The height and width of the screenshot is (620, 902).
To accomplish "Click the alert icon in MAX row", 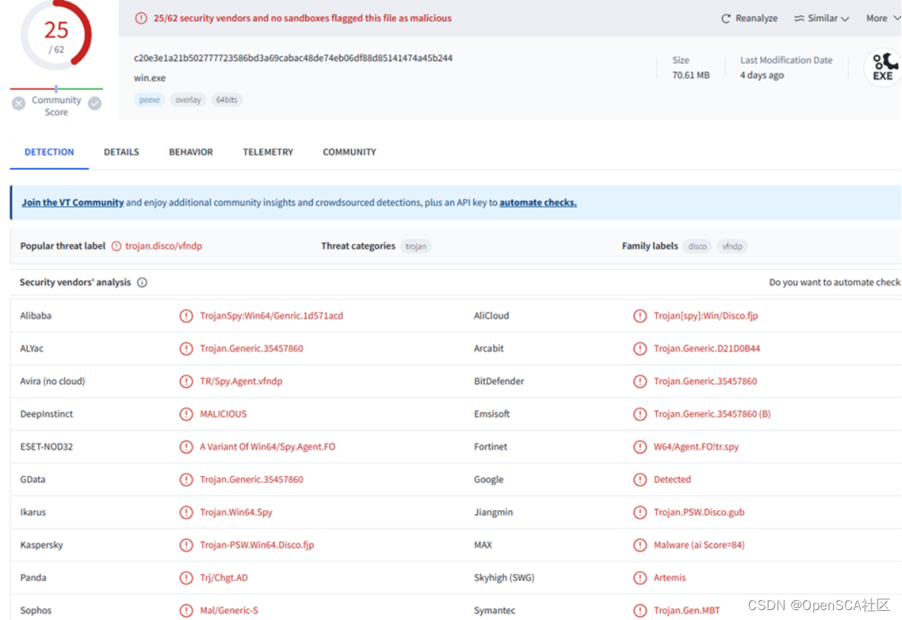I will (639, 545).
